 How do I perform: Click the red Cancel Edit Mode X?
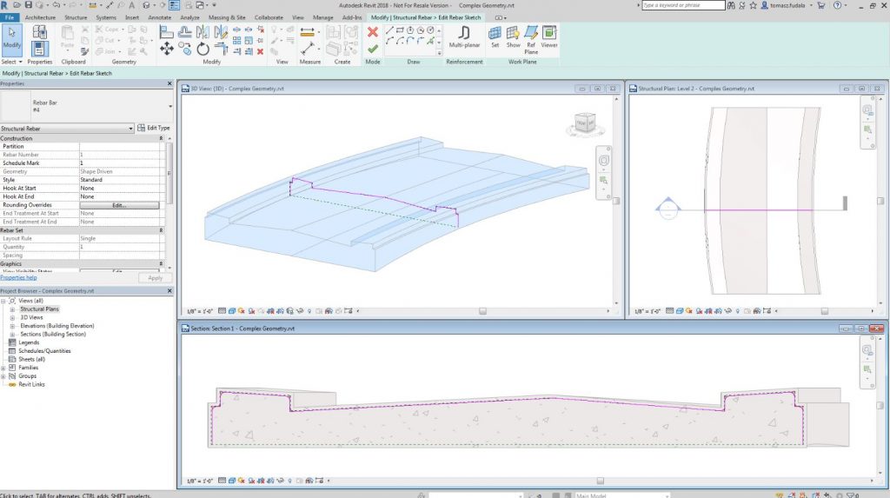point(373,32)
